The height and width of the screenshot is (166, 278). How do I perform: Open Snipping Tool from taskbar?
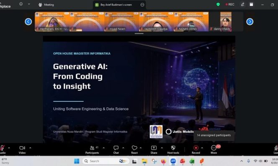[x=154, y=161]
